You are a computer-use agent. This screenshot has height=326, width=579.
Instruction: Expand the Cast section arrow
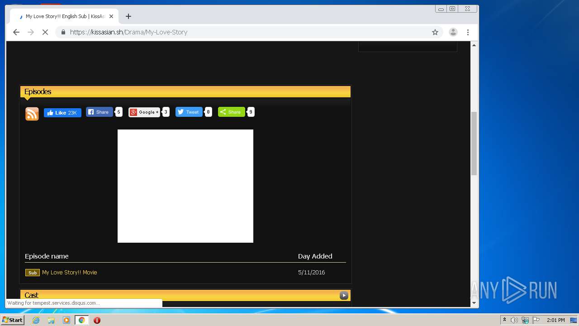coord(344,295)
